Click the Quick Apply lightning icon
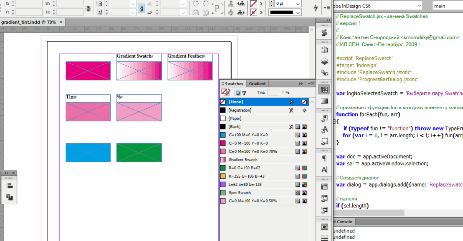The image size is (463, 241). (x=316, y=8)
